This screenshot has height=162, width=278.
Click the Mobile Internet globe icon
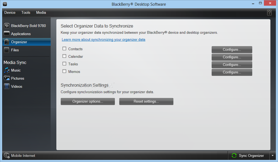coord(7,156)
